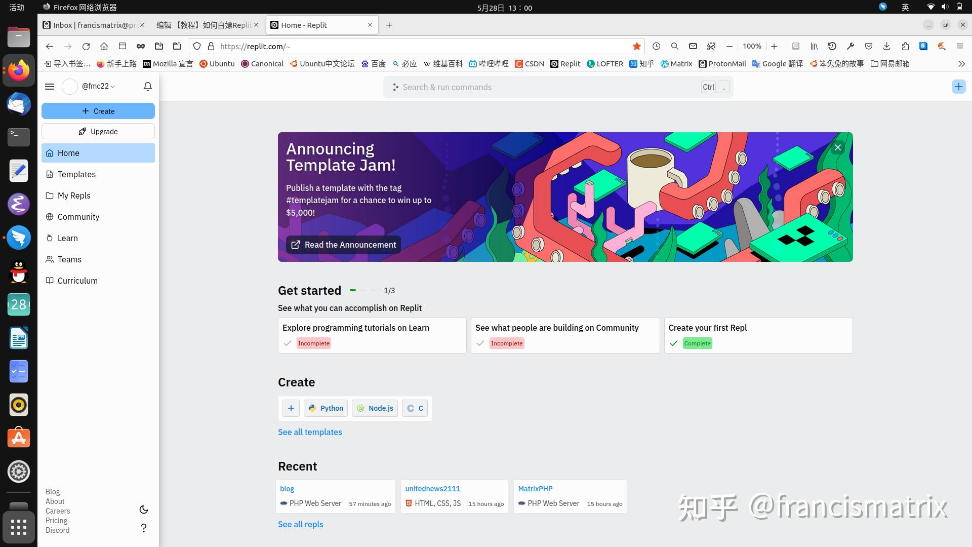Screen dimensions: 972x547
Task: Select the Node.js template
Action: pyautogui.click(x=375, y=408)
